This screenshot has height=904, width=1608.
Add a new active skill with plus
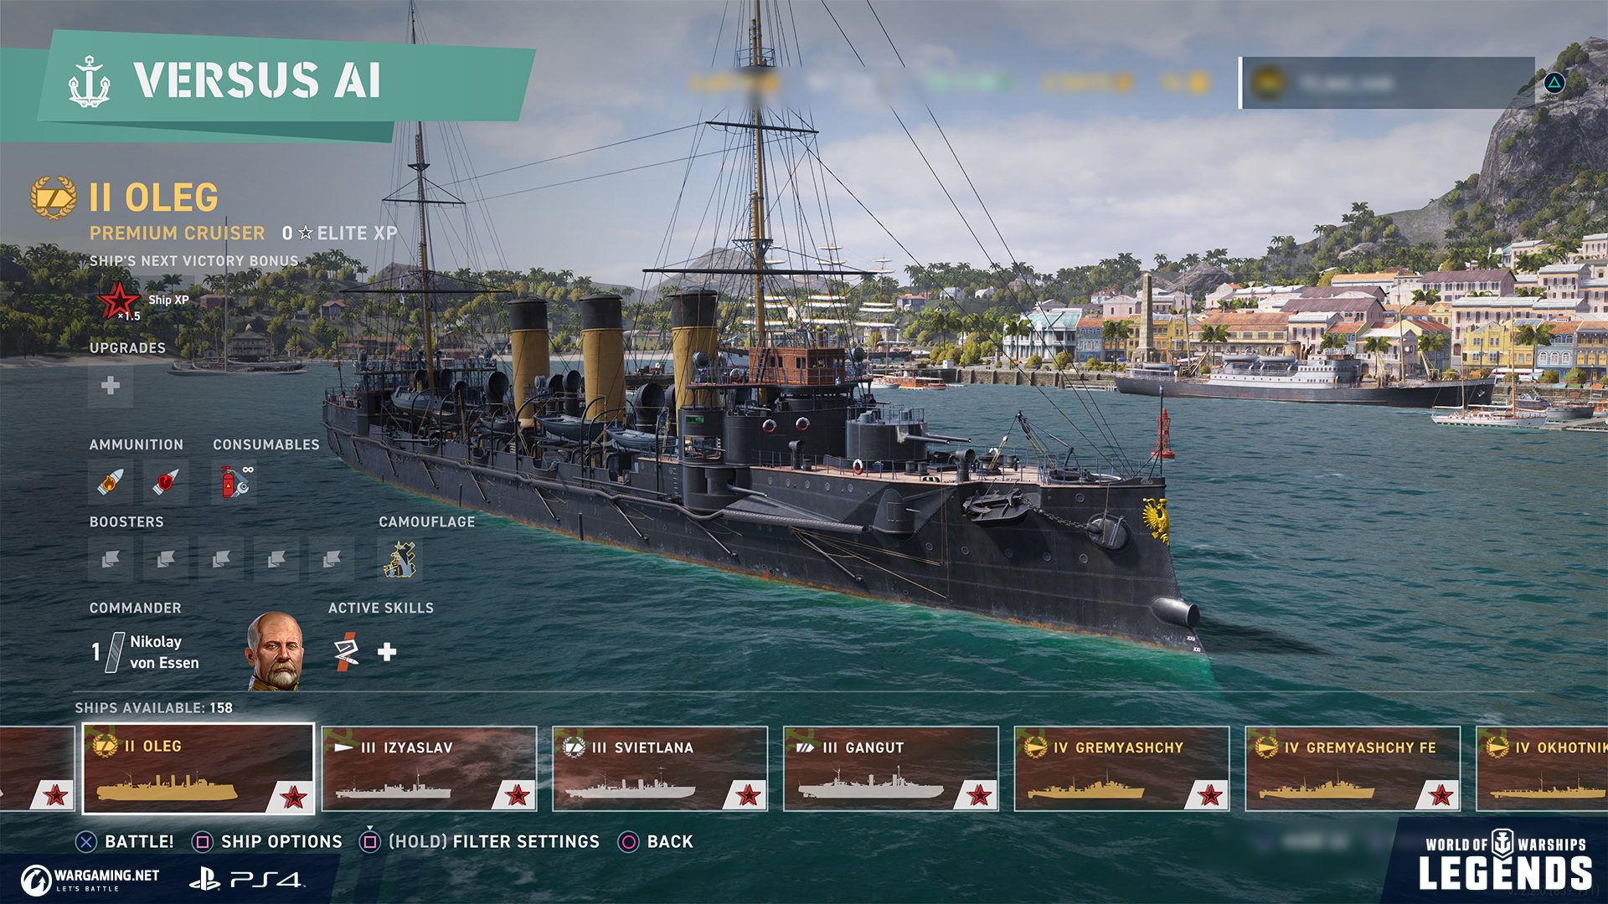(387, 652)
